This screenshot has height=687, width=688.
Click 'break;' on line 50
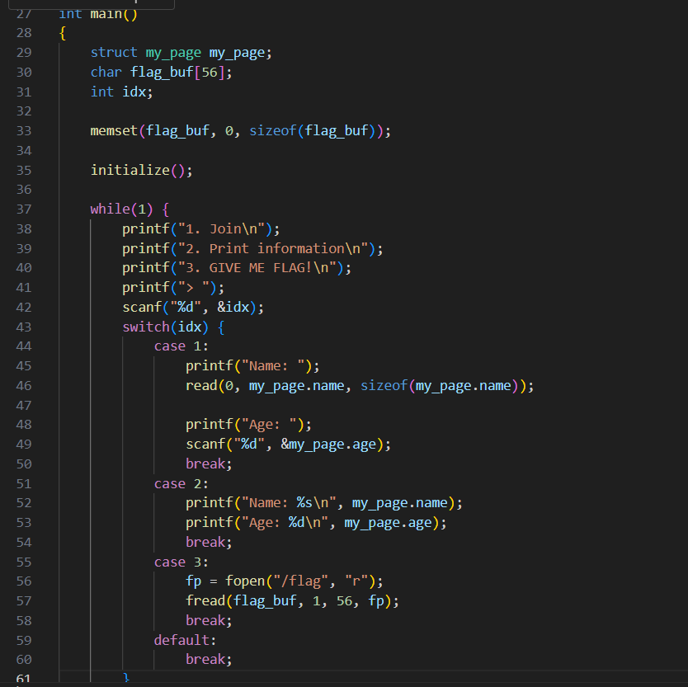pyautogui.click(x=209, y=464)
